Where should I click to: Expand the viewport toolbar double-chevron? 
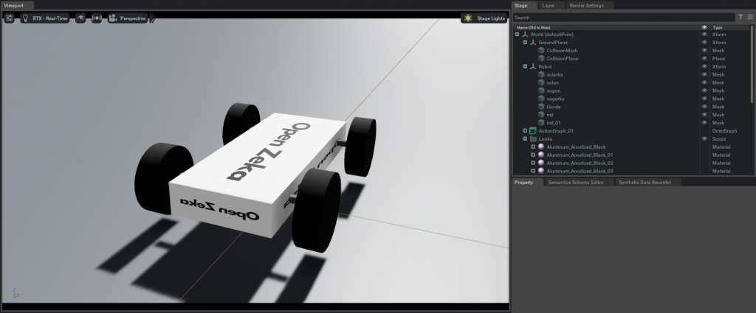pyautogui.click(x=152, y=18)
